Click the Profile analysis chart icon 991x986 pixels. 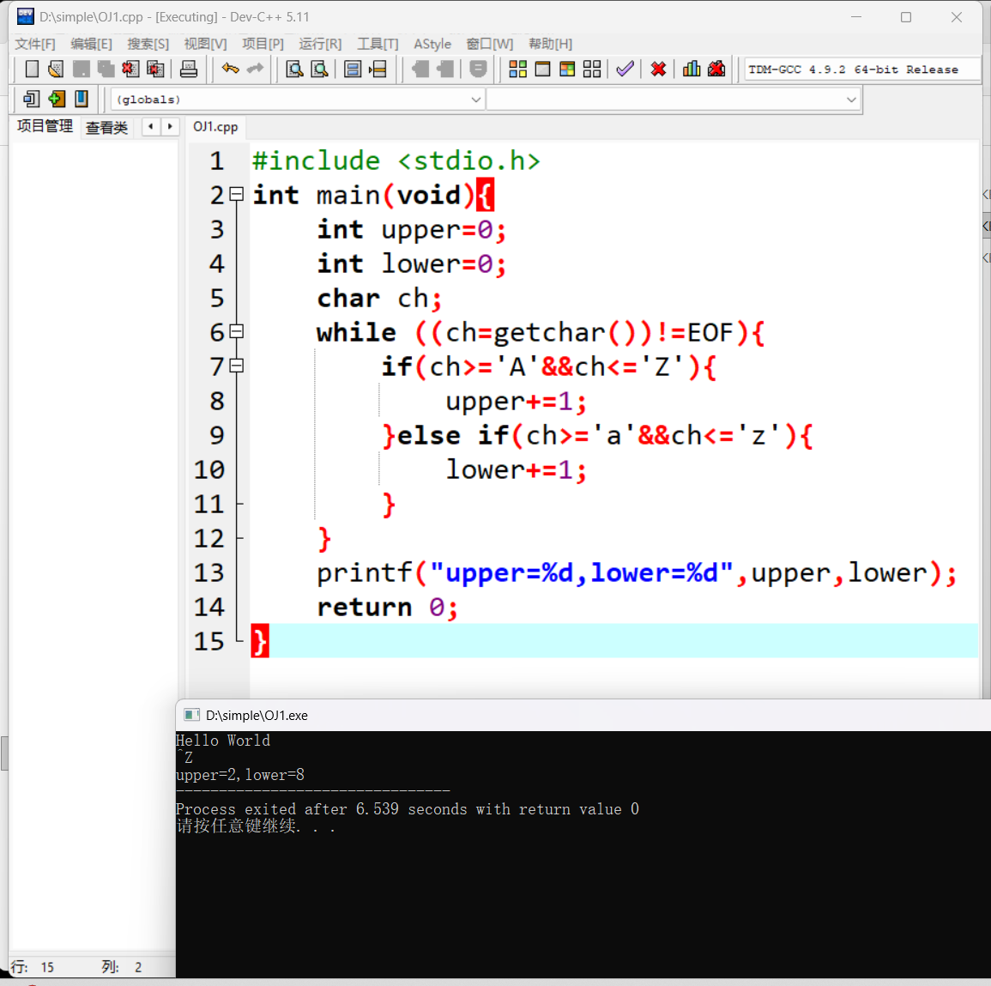(x=692, y=69)
